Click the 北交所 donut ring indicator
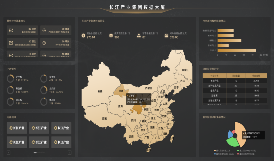The height and width of the screenshot is (161, 274). [x=44, y=90]
